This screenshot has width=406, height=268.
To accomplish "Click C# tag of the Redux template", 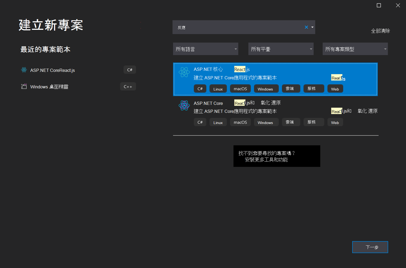I will (200, 122).
